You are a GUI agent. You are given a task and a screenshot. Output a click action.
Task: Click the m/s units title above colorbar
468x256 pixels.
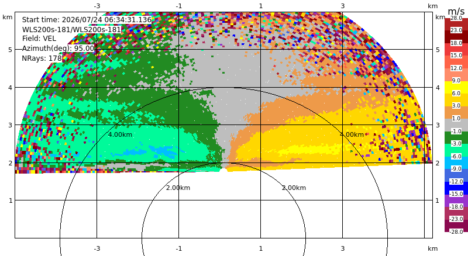[456, 11]
